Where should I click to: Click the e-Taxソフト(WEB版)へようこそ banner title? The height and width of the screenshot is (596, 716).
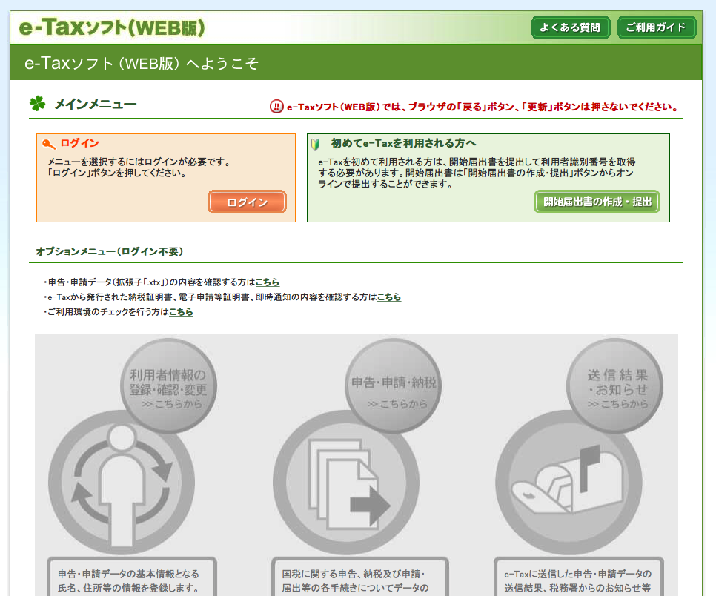[142, 63]
